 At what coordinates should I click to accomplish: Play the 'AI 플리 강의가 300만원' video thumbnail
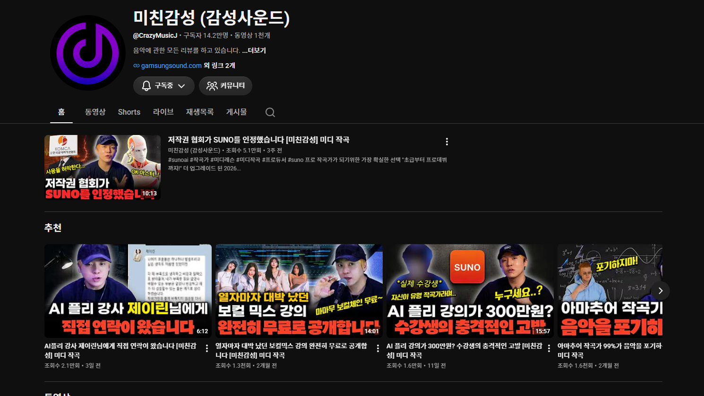[x=470, y=291]
